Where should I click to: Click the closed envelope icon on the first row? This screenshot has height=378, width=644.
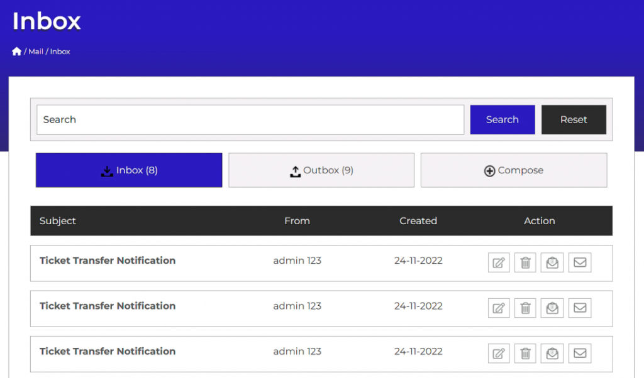point(579,262)
